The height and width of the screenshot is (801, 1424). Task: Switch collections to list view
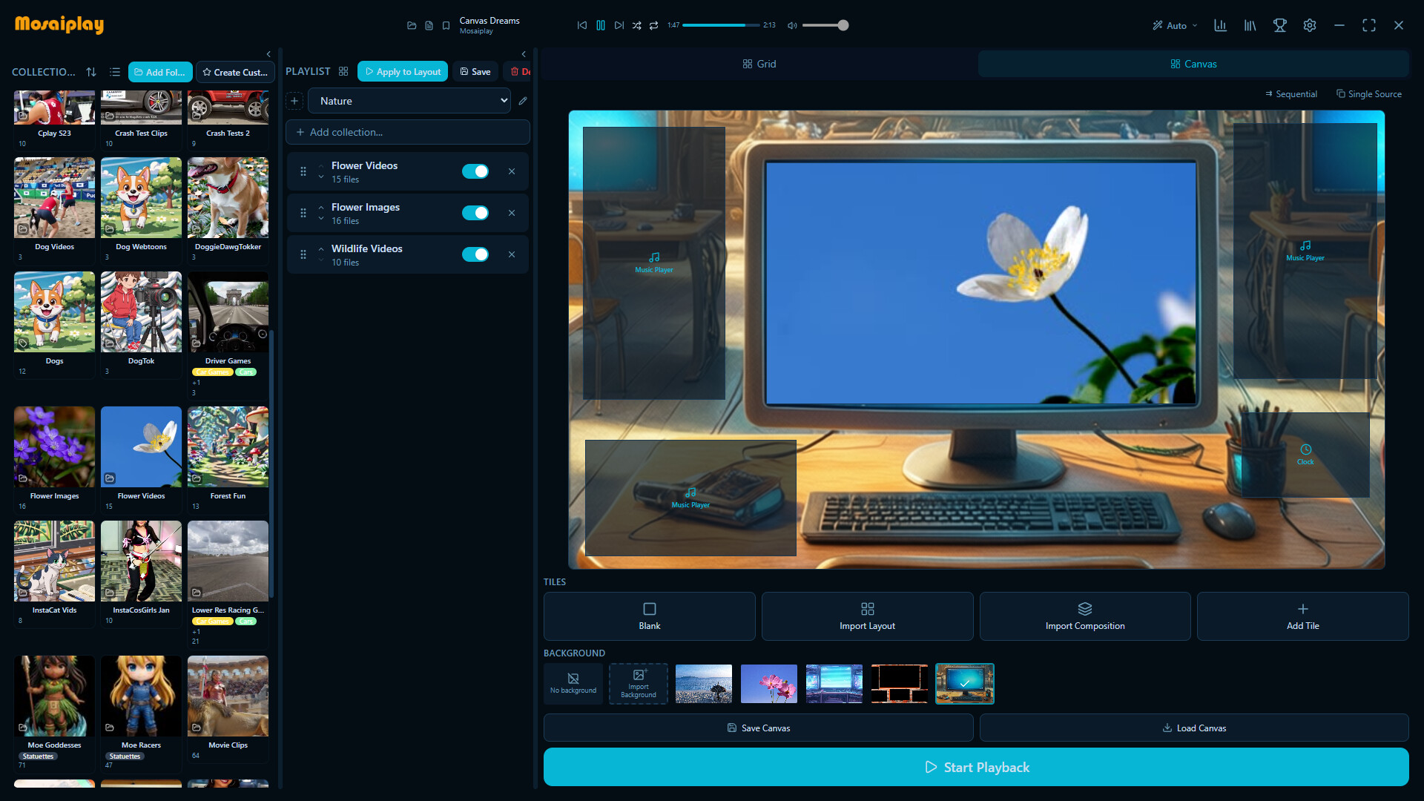pos(115,72)
